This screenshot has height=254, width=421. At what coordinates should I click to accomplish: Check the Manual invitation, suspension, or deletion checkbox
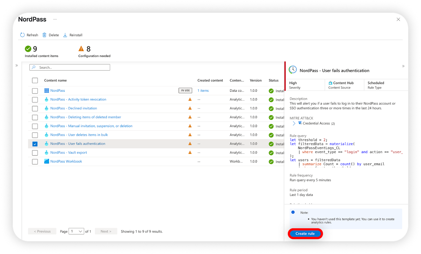[x=35, y=126]
